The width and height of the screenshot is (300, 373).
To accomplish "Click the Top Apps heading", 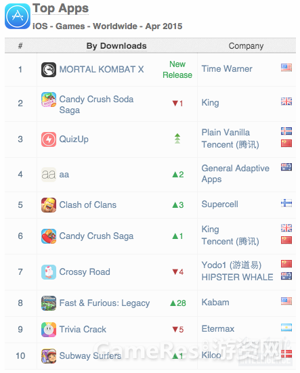I will (x=61, y=9).
